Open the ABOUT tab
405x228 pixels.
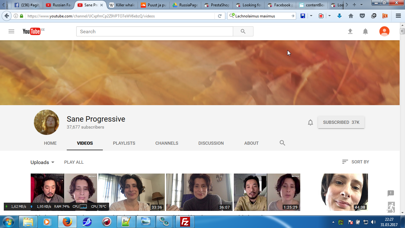tap(252, 143)
